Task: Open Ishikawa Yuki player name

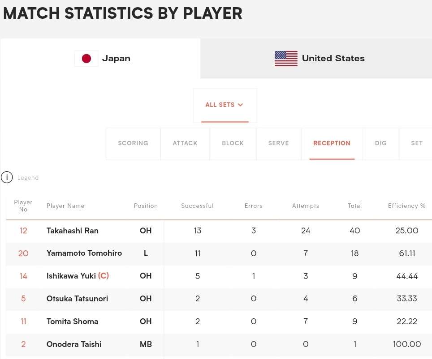Action: pyautogui.click(x=71, y=276)
